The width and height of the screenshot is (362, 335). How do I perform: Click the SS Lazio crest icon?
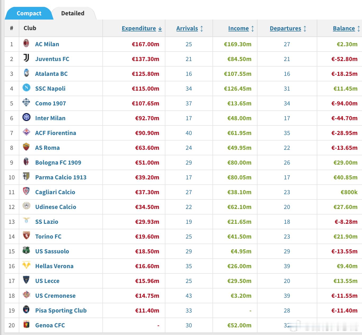26,220
